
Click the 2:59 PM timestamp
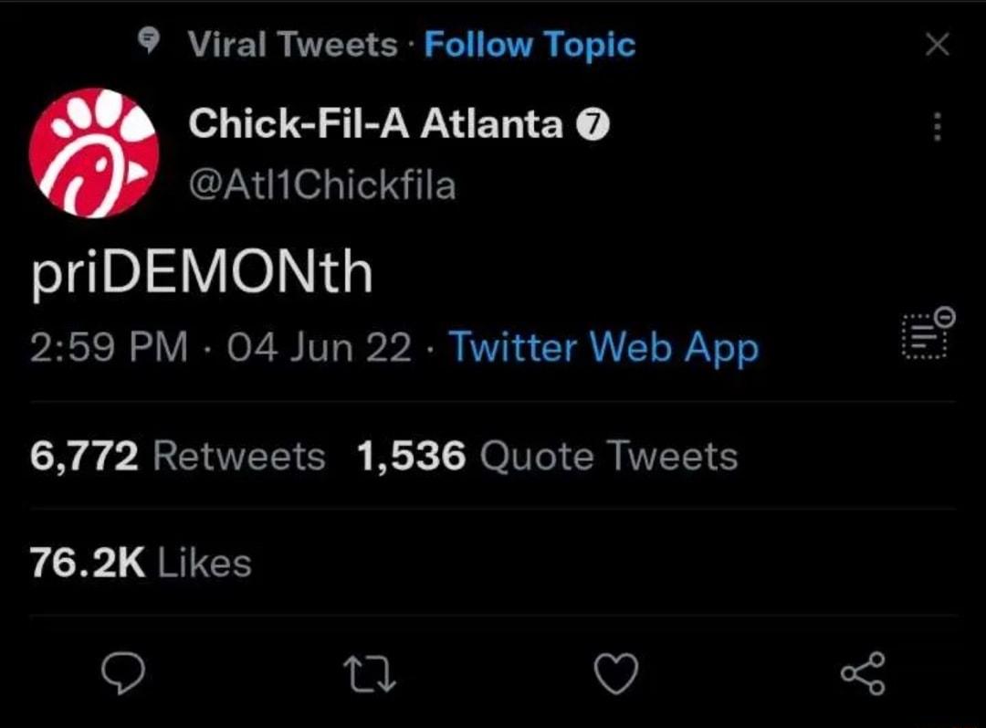coord(109,348)
